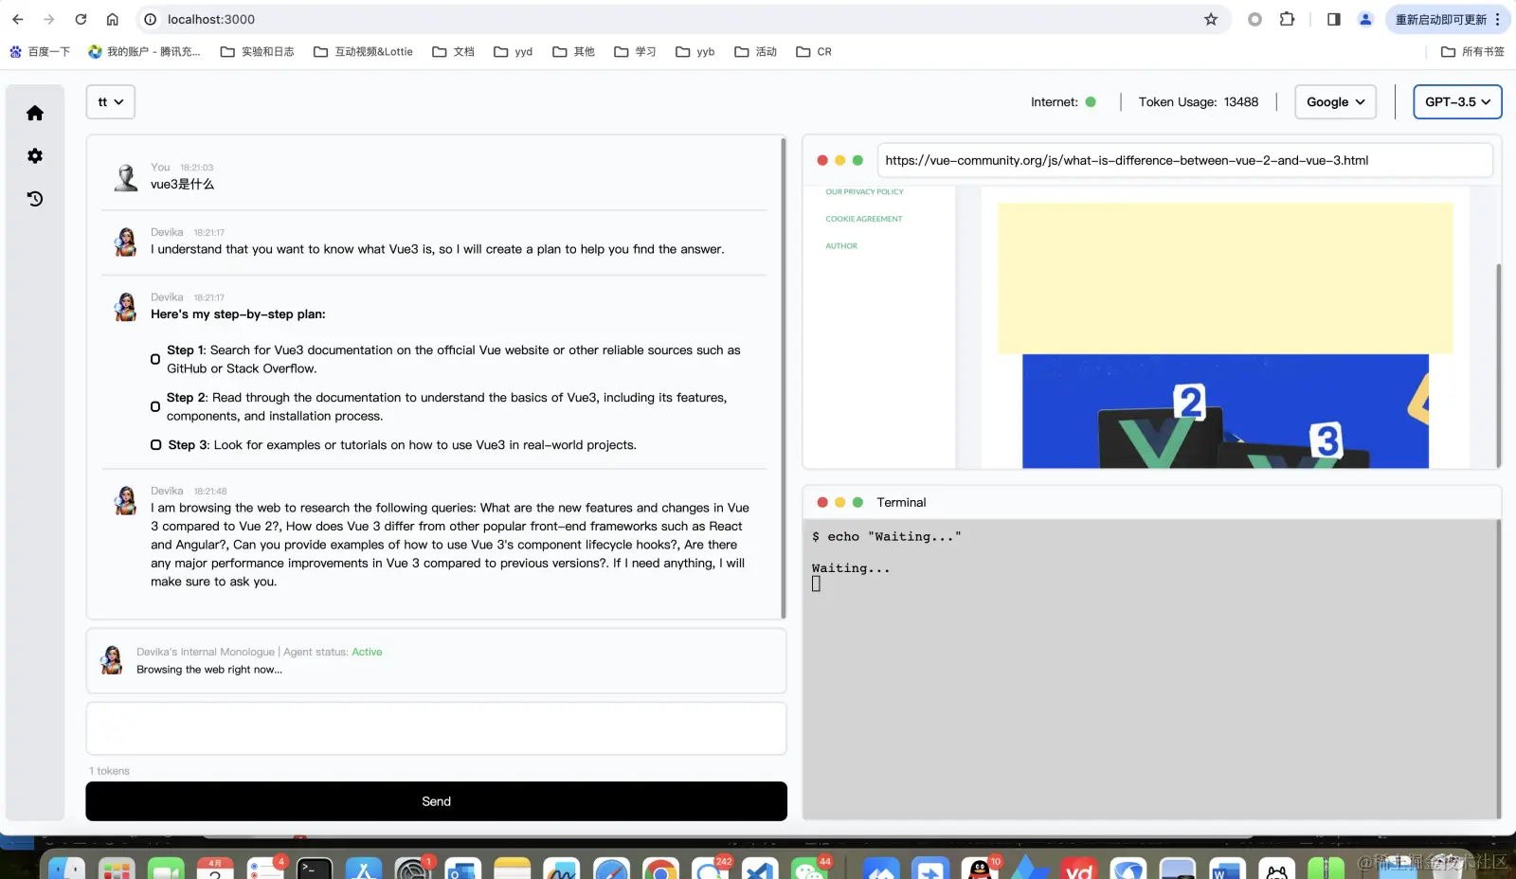Image resolution: width=1516 pixels, height=879 pixels.
Task: Open Safari from the dock
Action: (x=611, y=868)
